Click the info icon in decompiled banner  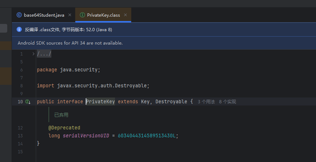[19, 29]
